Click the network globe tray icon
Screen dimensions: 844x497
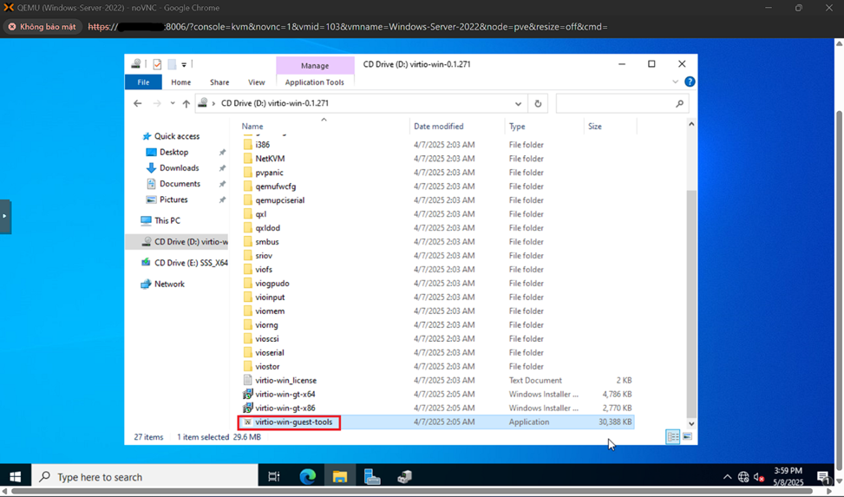pos(743,477)
